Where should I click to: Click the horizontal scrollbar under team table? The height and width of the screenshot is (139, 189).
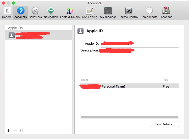129,117
